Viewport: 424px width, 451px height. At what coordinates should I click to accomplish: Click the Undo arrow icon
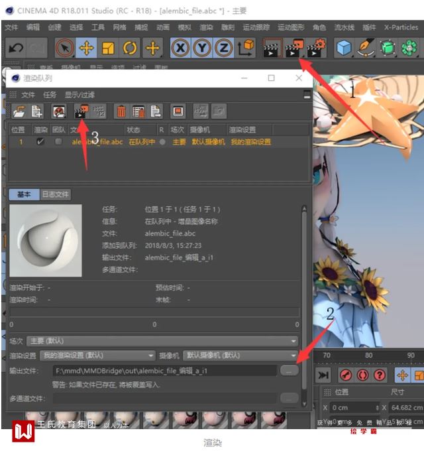[16, 48]
